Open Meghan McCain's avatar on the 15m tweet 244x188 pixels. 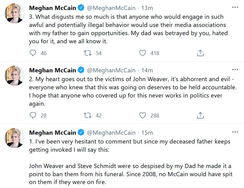point(15,138)
